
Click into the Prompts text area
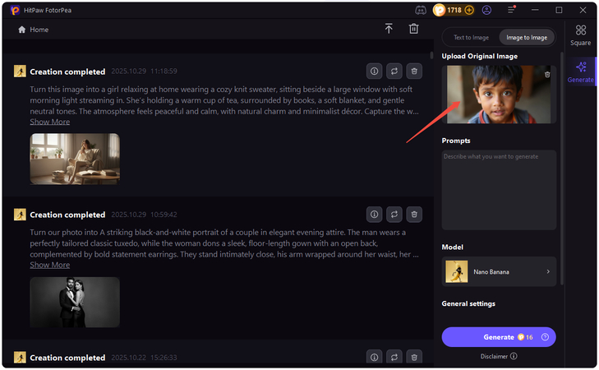click(x=499, y=190)
